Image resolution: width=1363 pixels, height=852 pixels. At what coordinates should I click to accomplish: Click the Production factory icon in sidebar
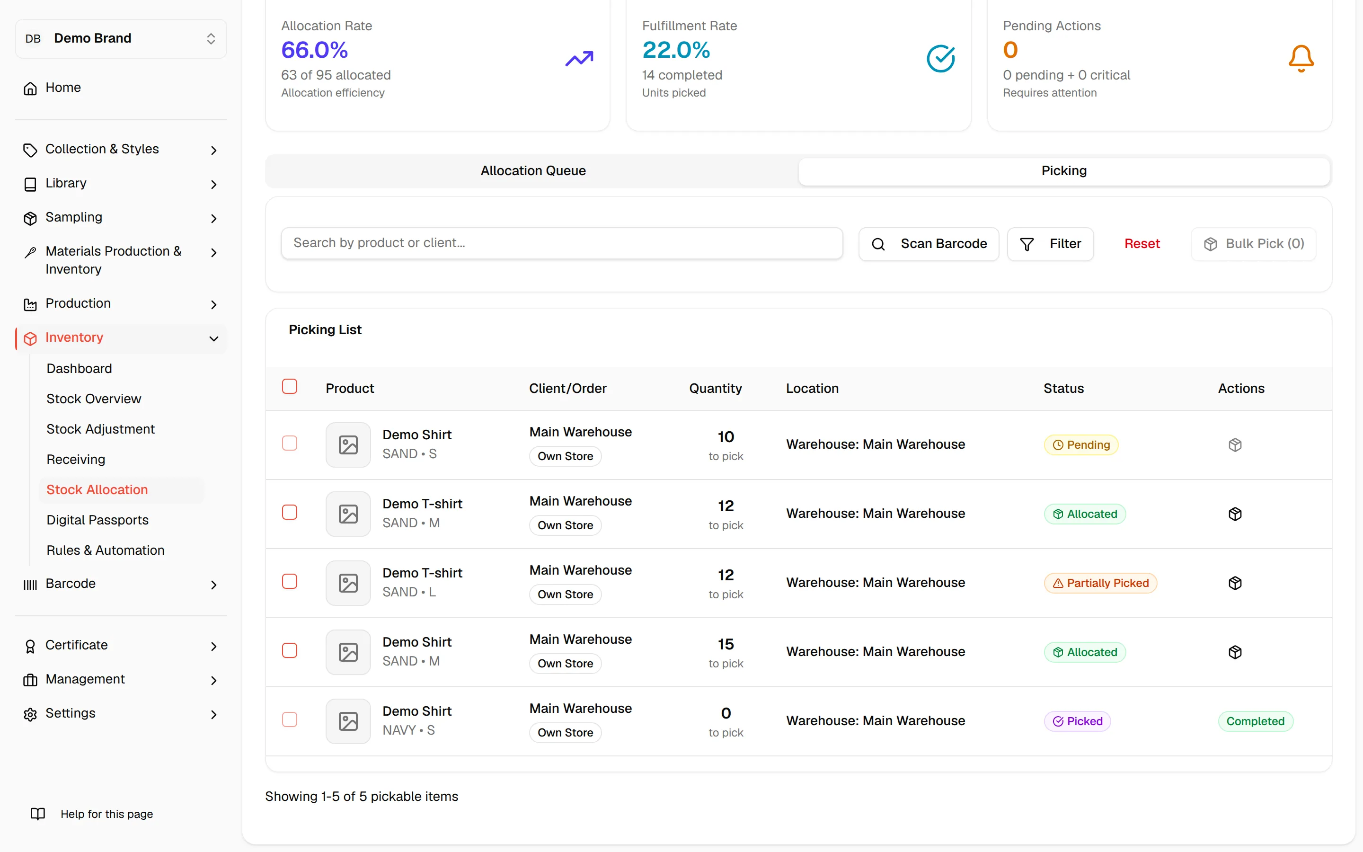pos(30,304)
